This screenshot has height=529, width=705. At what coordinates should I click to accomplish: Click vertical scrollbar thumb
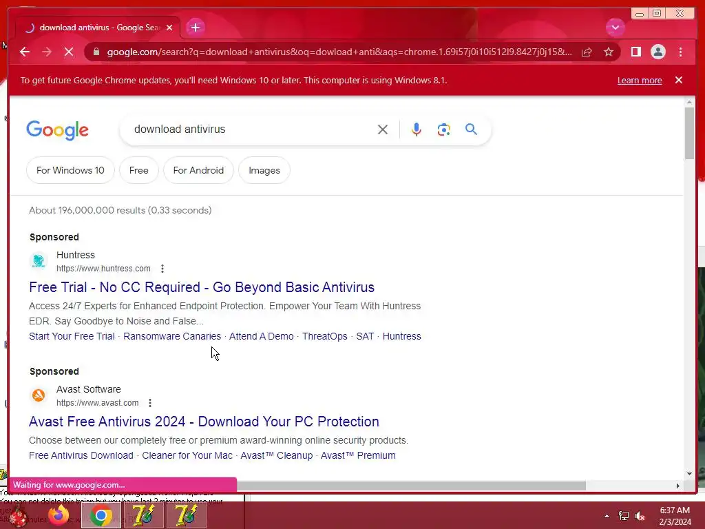(689, 133)
